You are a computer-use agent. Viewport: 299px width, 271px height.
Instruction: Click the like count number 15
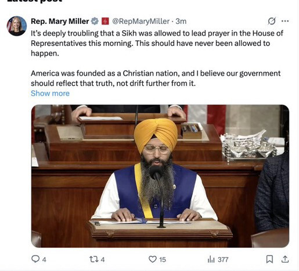click(x=163, y=259)
